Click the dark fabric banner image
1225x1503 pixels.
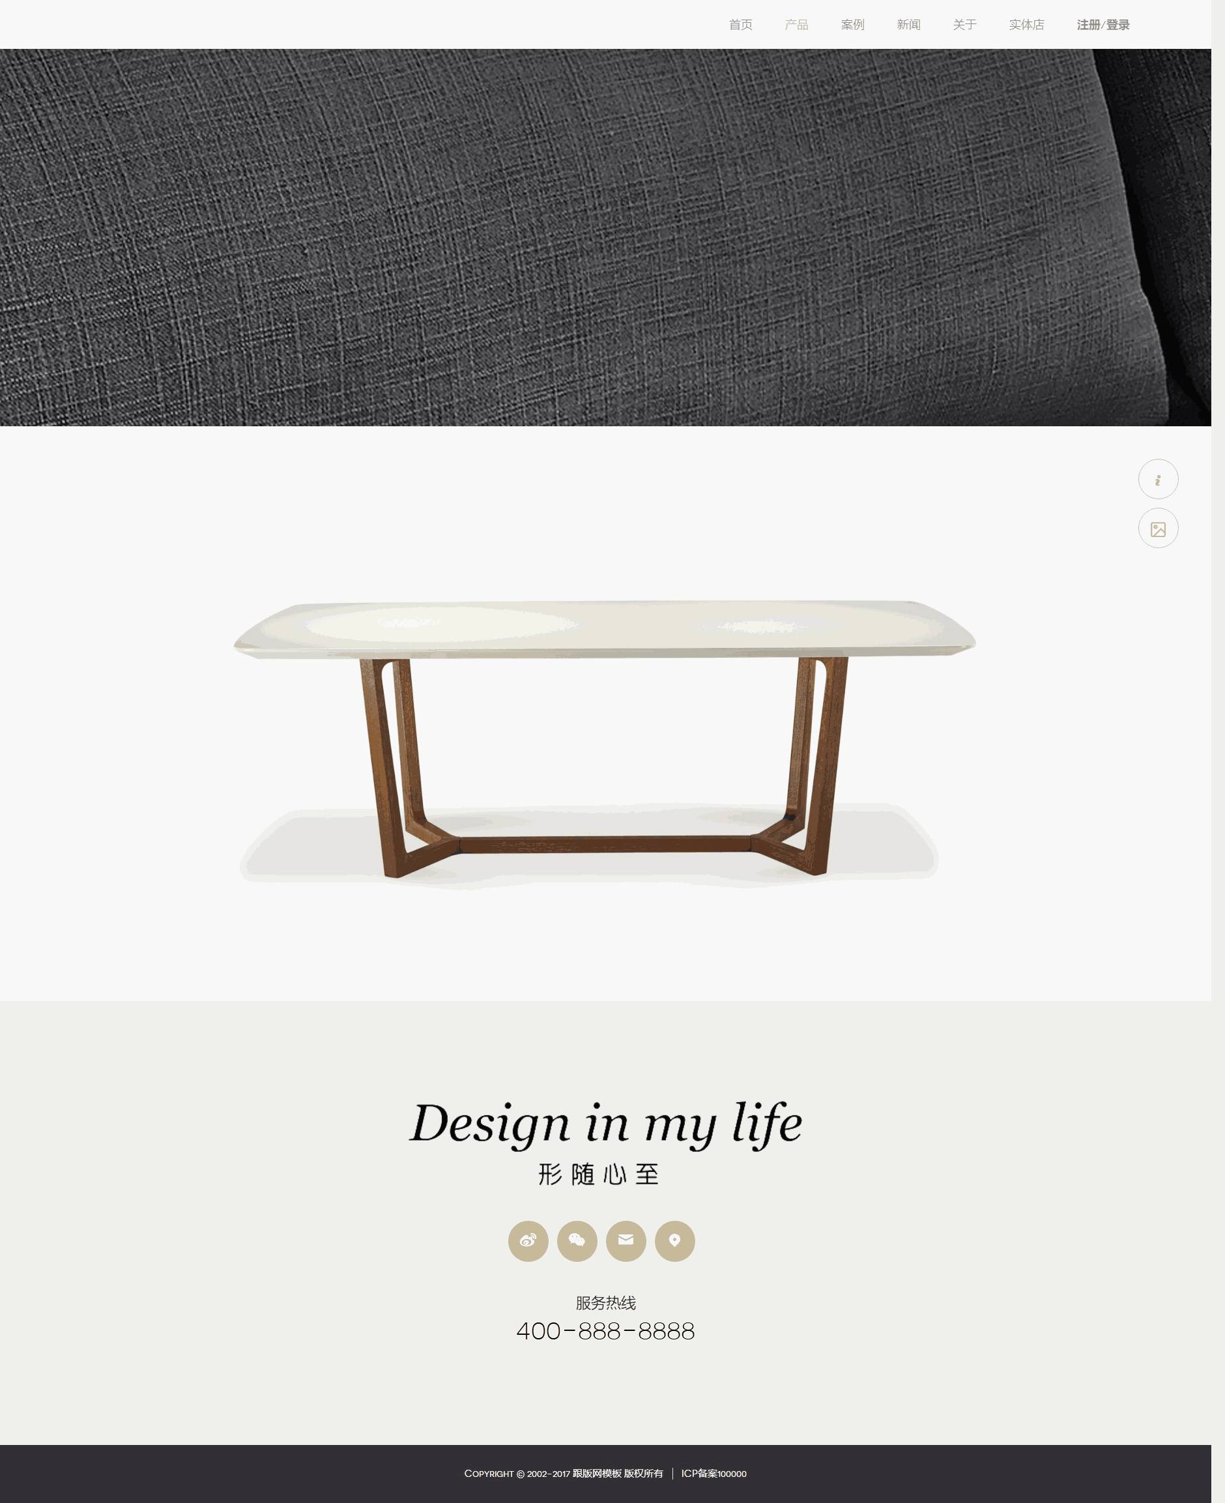click(605, 237)
